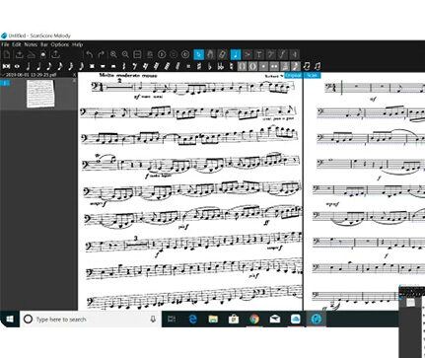Apply the flat accidental
The width and height of the screenshot is (425, 358).
(210, 66)
